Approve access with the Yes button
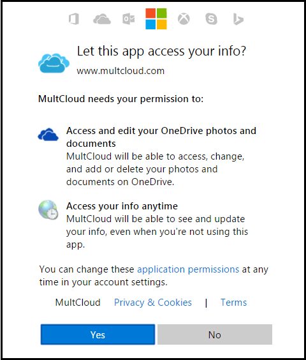The image size is (306, 360). click(98, 334)
